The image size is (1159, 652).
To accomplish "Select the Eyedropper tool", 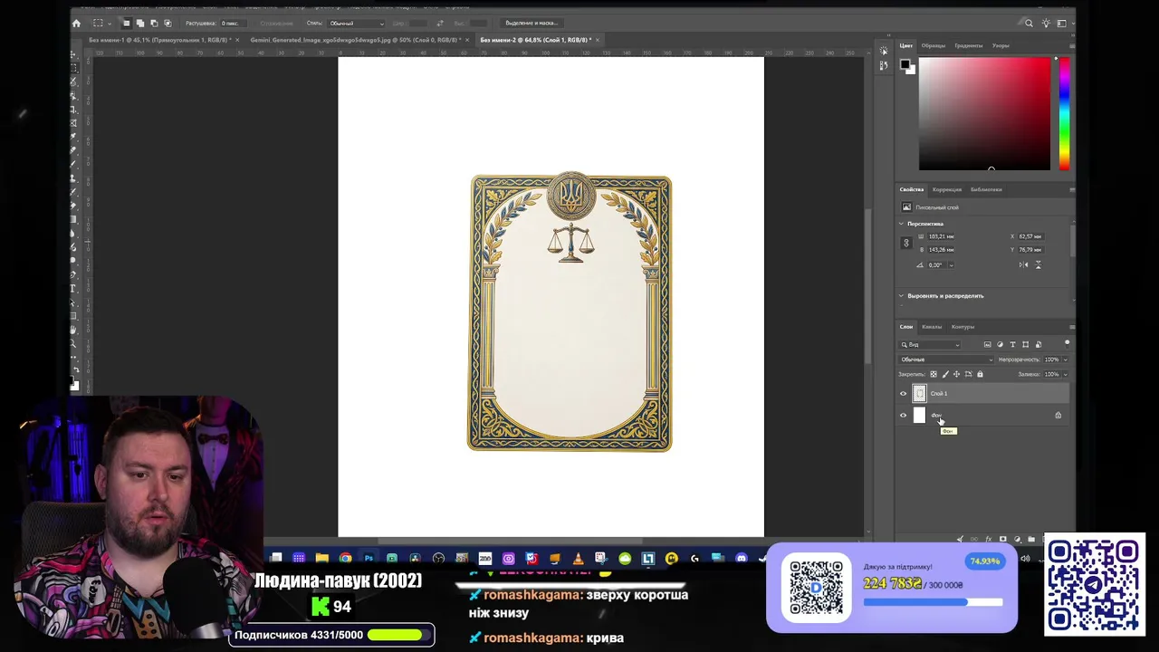I will tap(73, 137).
